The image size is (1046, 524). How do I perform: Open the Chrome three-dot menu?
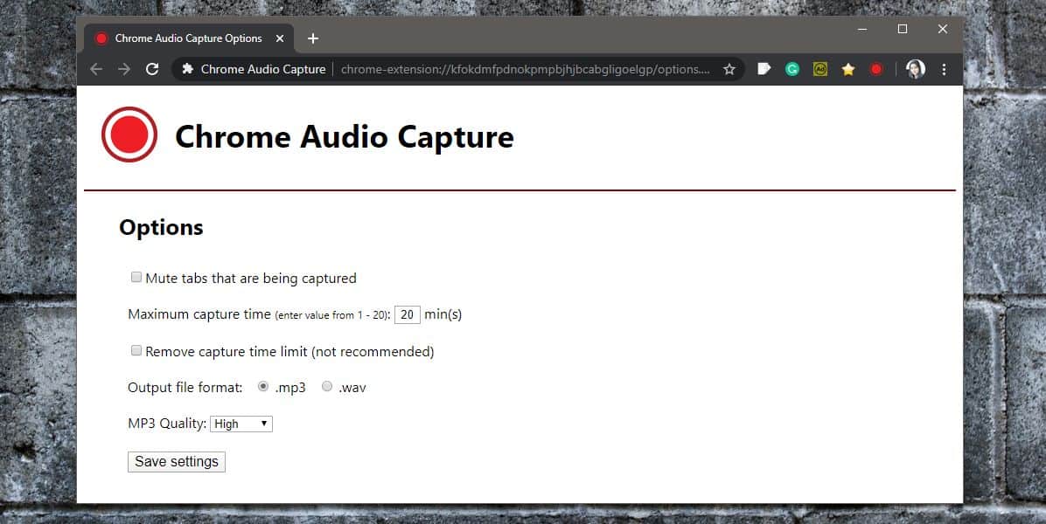(944, 69)
